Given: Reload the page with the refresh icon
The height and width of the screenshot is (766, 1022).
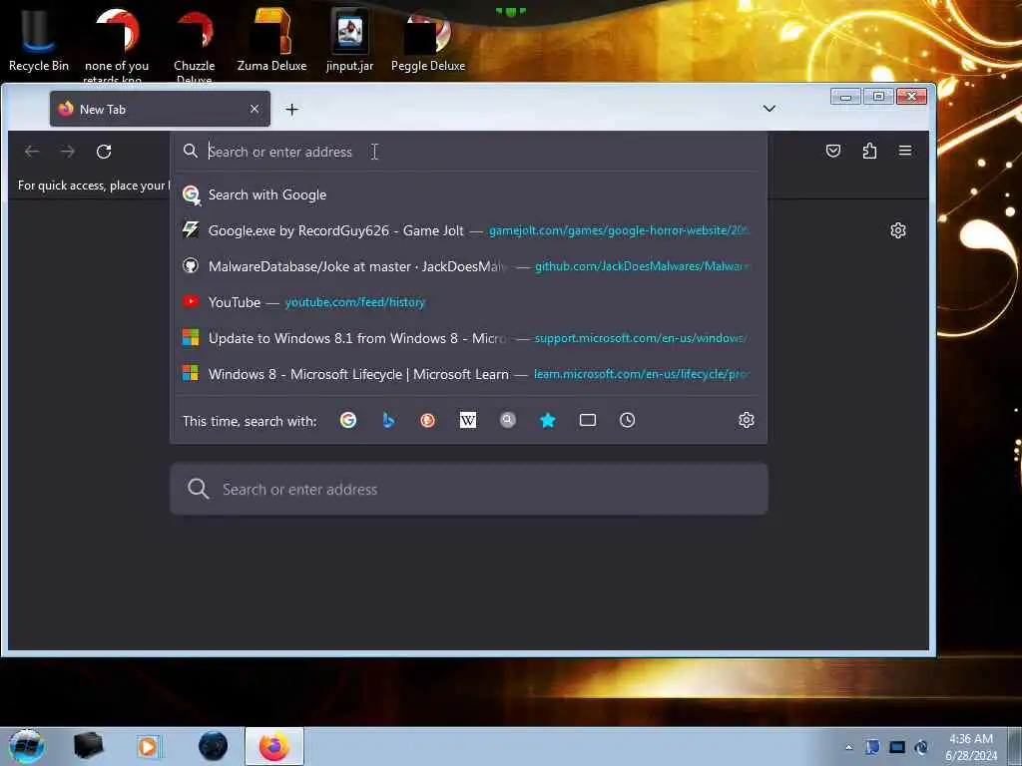Looking at the screenshot, I should (x=104, y=152).
